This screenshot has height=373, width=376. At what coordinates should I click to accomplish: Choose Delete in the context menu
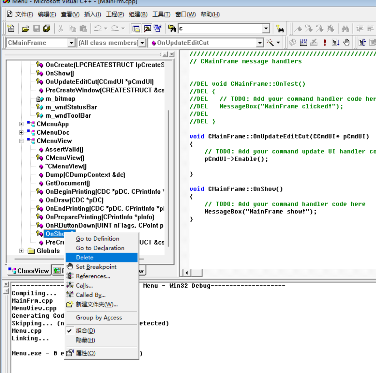click(x=102, y=257)
